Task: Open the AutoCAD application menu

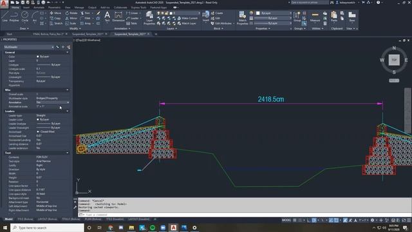Action: click(x=4, y=5)
